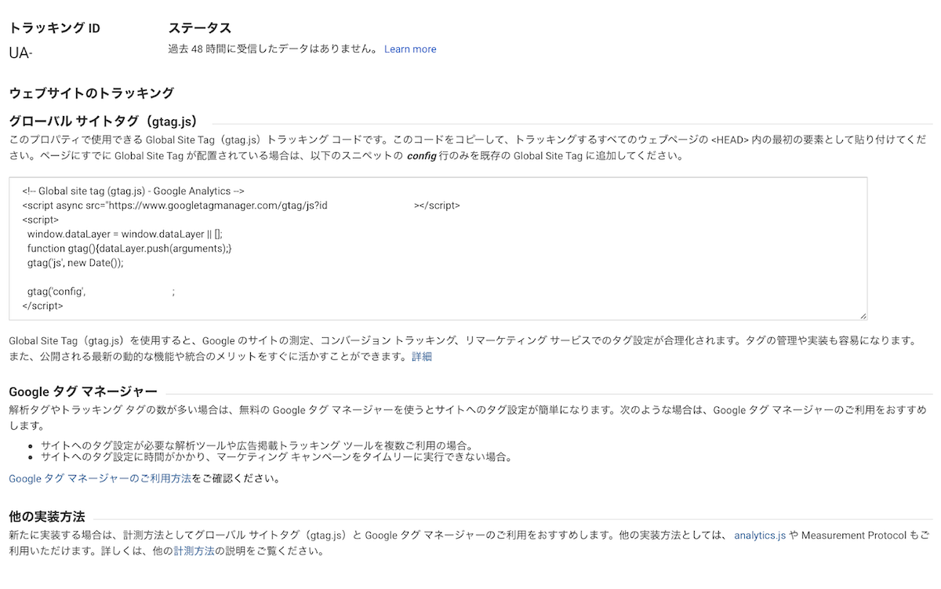Screen dimensions: 941x589
Task: Open the 詳細 link after gtag description
Action: click(x=422, y=357)
